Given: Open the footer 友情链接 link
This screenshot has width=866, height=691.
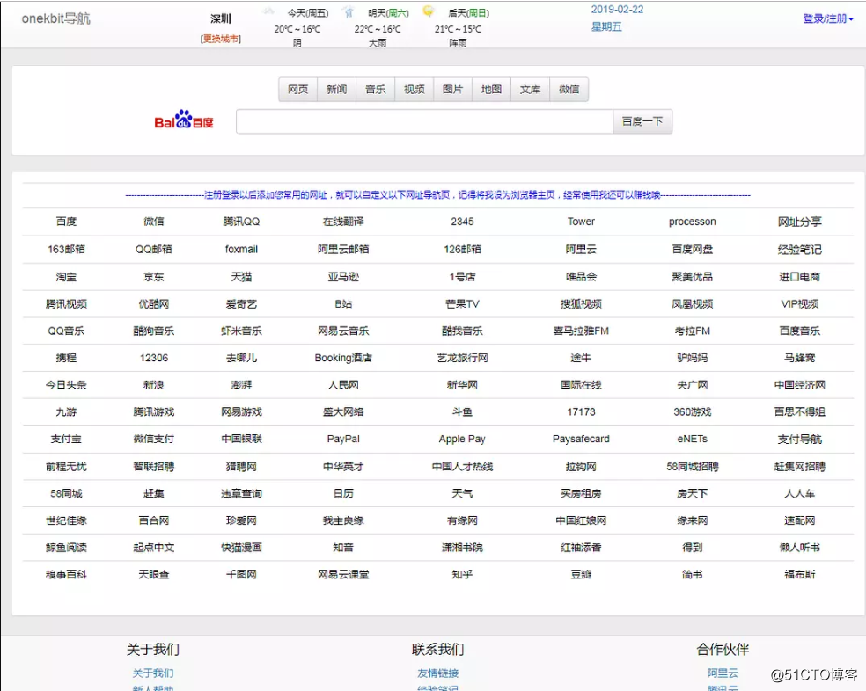Looking at the screenshot, I should click(x=438, y=673).
